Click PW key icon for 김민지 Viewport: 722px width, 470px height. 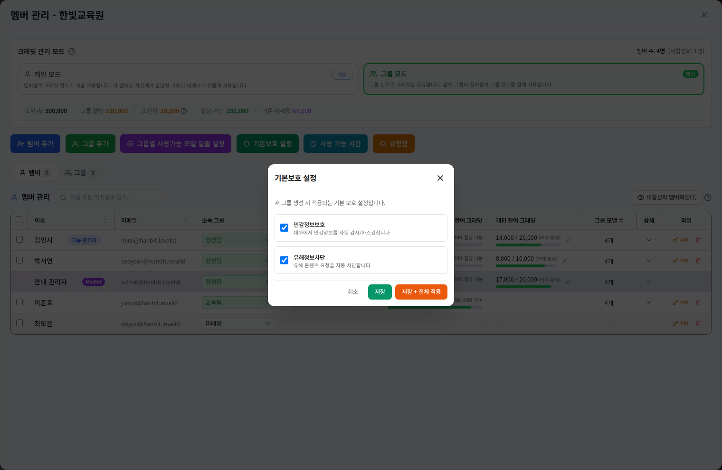pyautogui.click(x=680, y=240)
